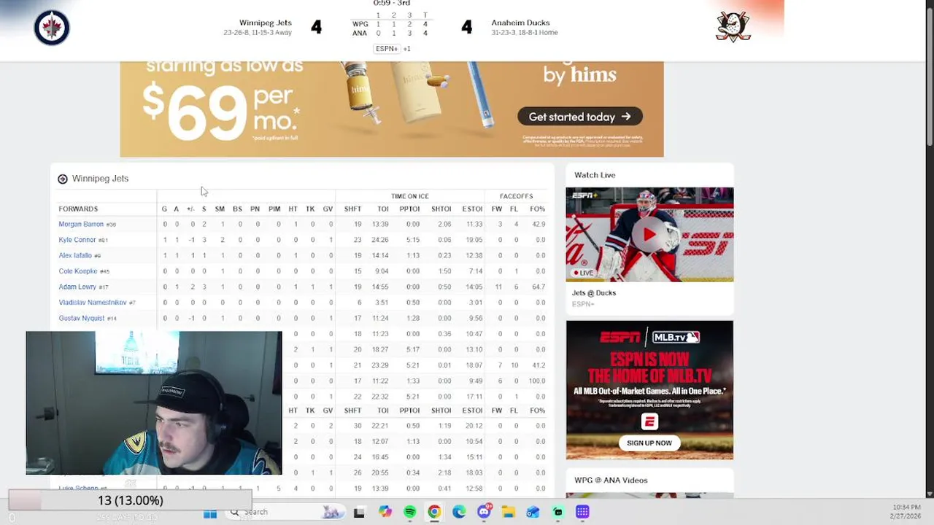Screen dimensions: 934x525
Task: Click the taskbar Search box
Action: (x=285, y=513)
